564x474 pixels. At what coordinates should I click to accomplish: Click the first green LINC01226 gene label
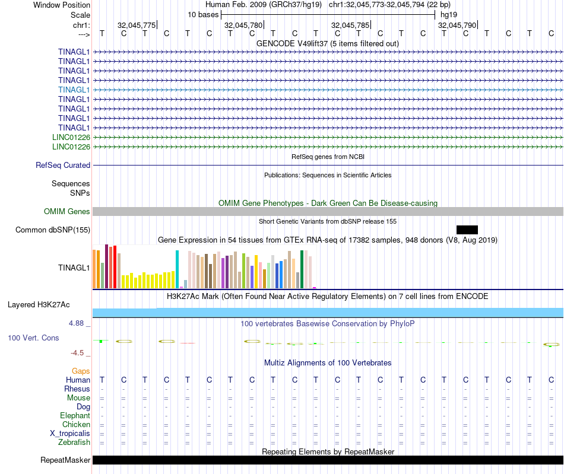click(x=71, y=137)
